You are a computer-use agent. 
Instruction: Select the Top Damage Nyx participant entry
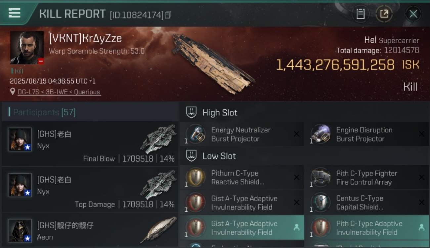[x=90, y=189]
